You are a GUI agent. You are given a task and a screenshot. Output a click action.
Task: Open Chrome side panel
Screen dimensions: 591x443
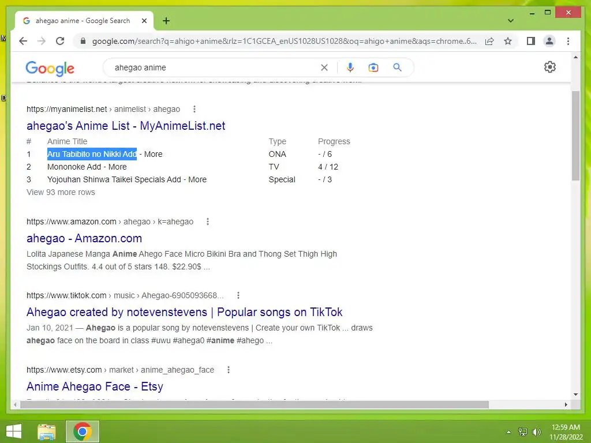[x=531, y=41]
